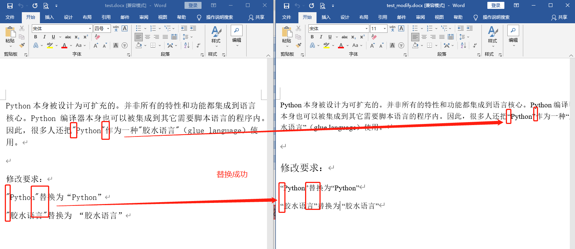Click vertical scrollbar of test.docx window
Image resolution: width=575 pixels, height=249 pixels.
[271, 153]
